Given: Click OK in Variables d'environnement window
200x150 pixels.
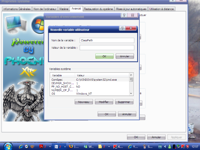Looking at the screenshot, I should [x=107, y=114].
